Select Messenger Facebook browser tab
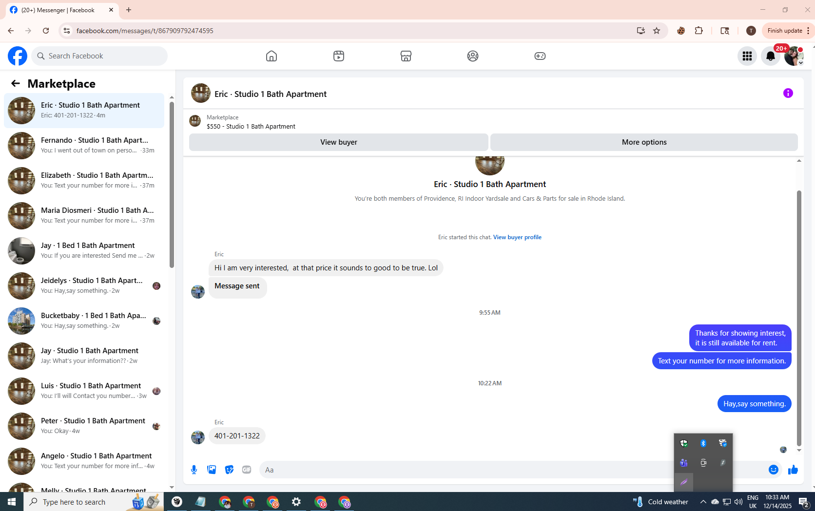 tap(62, 10)
